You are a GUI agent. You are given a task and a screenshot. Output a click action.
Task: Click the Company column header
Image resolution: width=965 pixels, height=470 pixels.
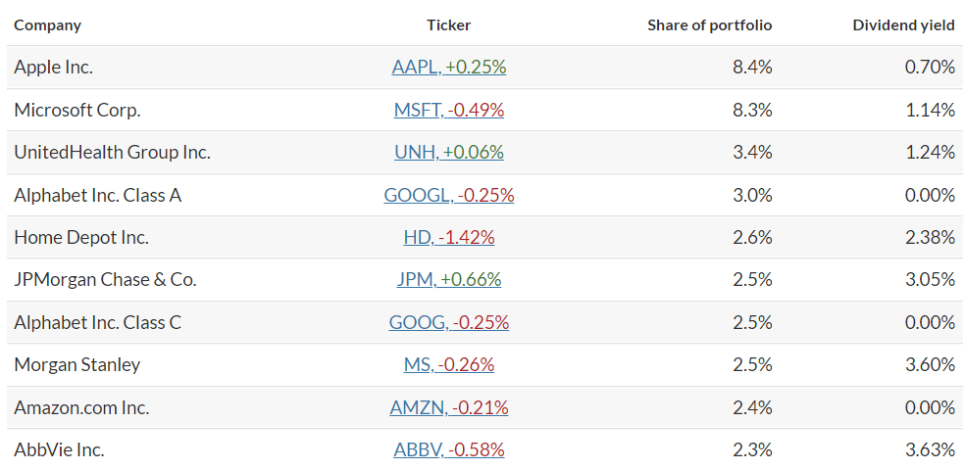[47, 25]
